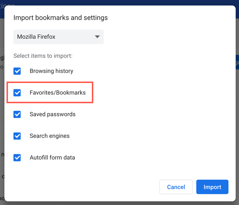Viewport: 239px width, 205px height.
Task: Click the Import bookmarks and settings title
Action: (60, 18)
